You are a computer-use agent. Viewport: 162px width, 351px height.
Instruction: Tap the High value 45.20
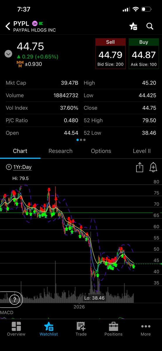[149, 83]
